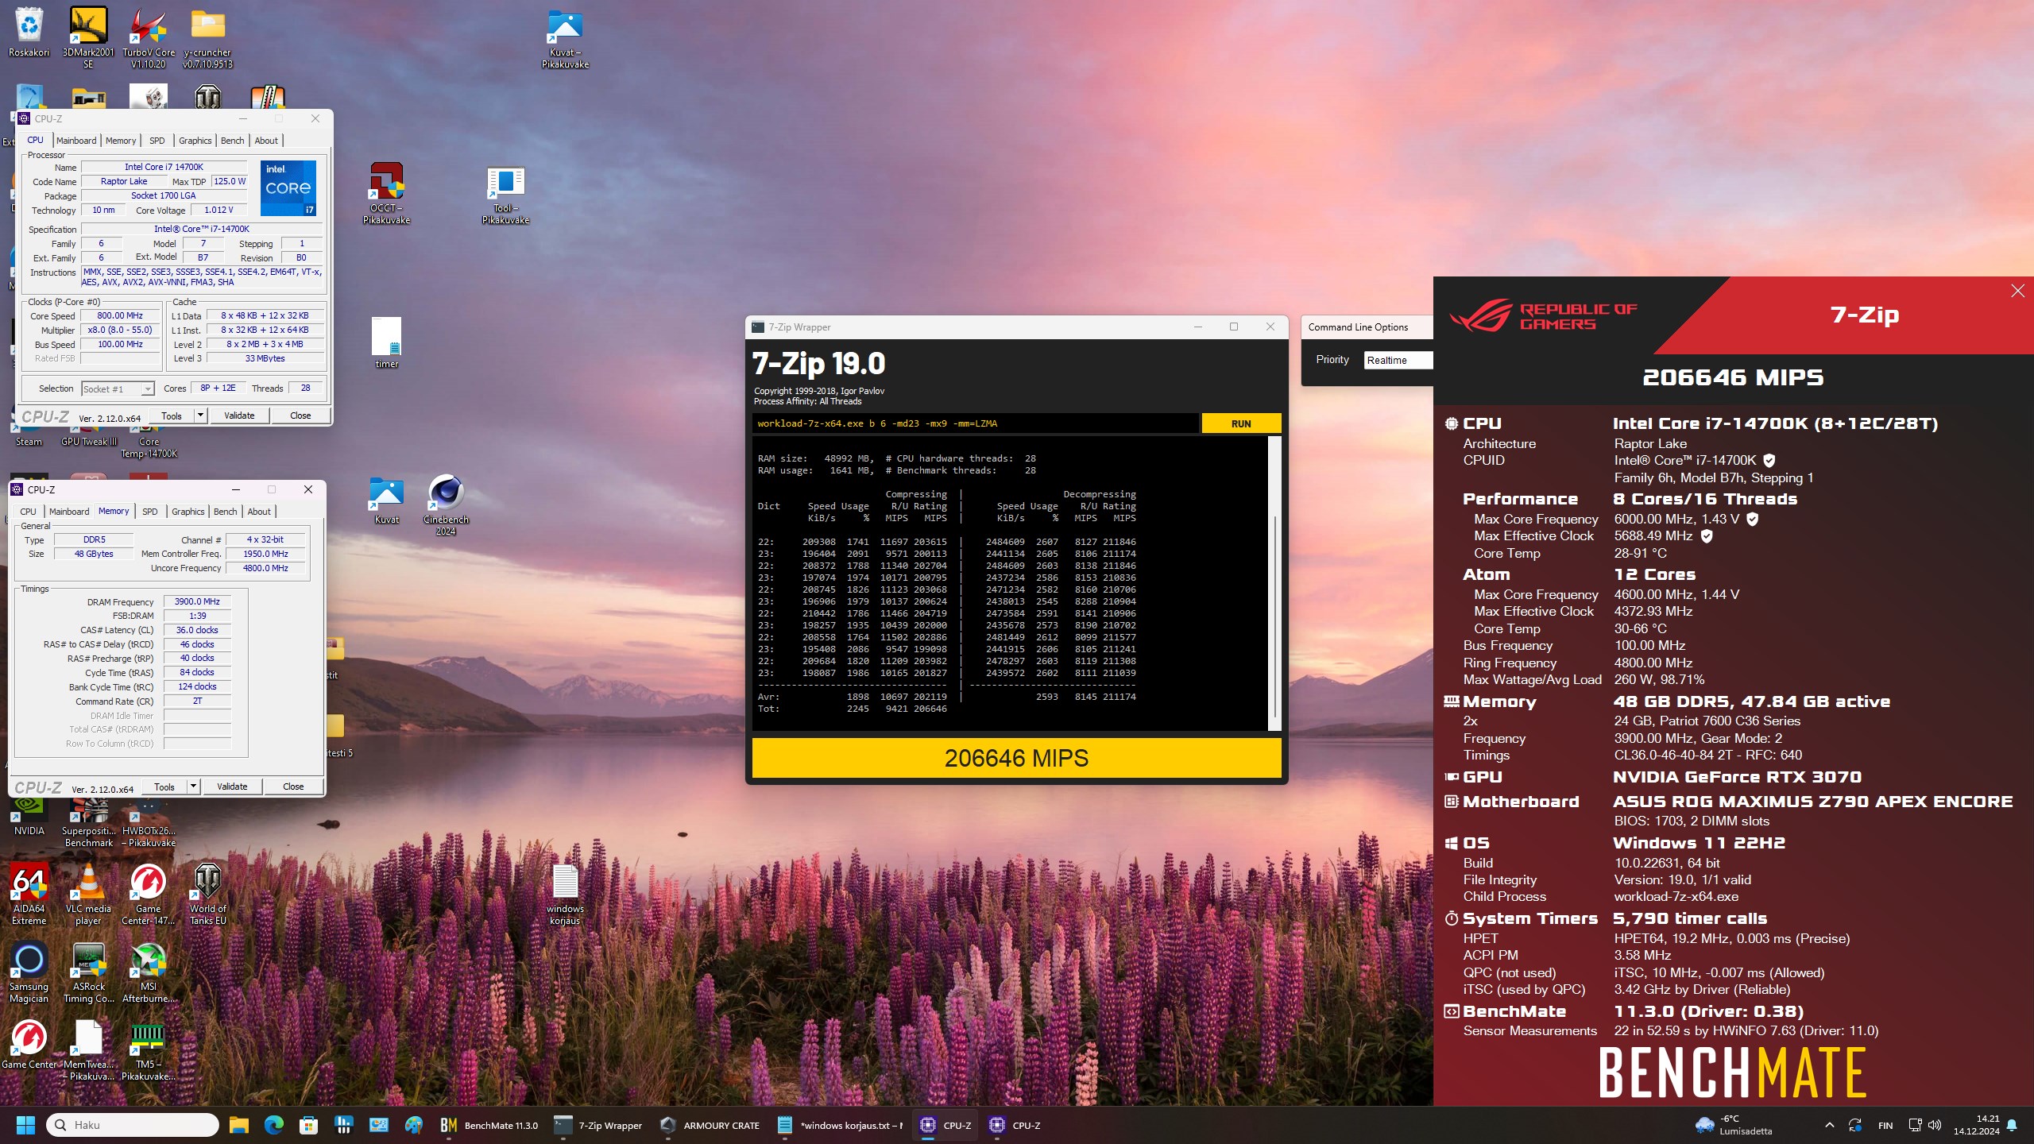Click the weather widget showing -6°C
Screen dimensions: 2034x1144
coord(1734,1125)
